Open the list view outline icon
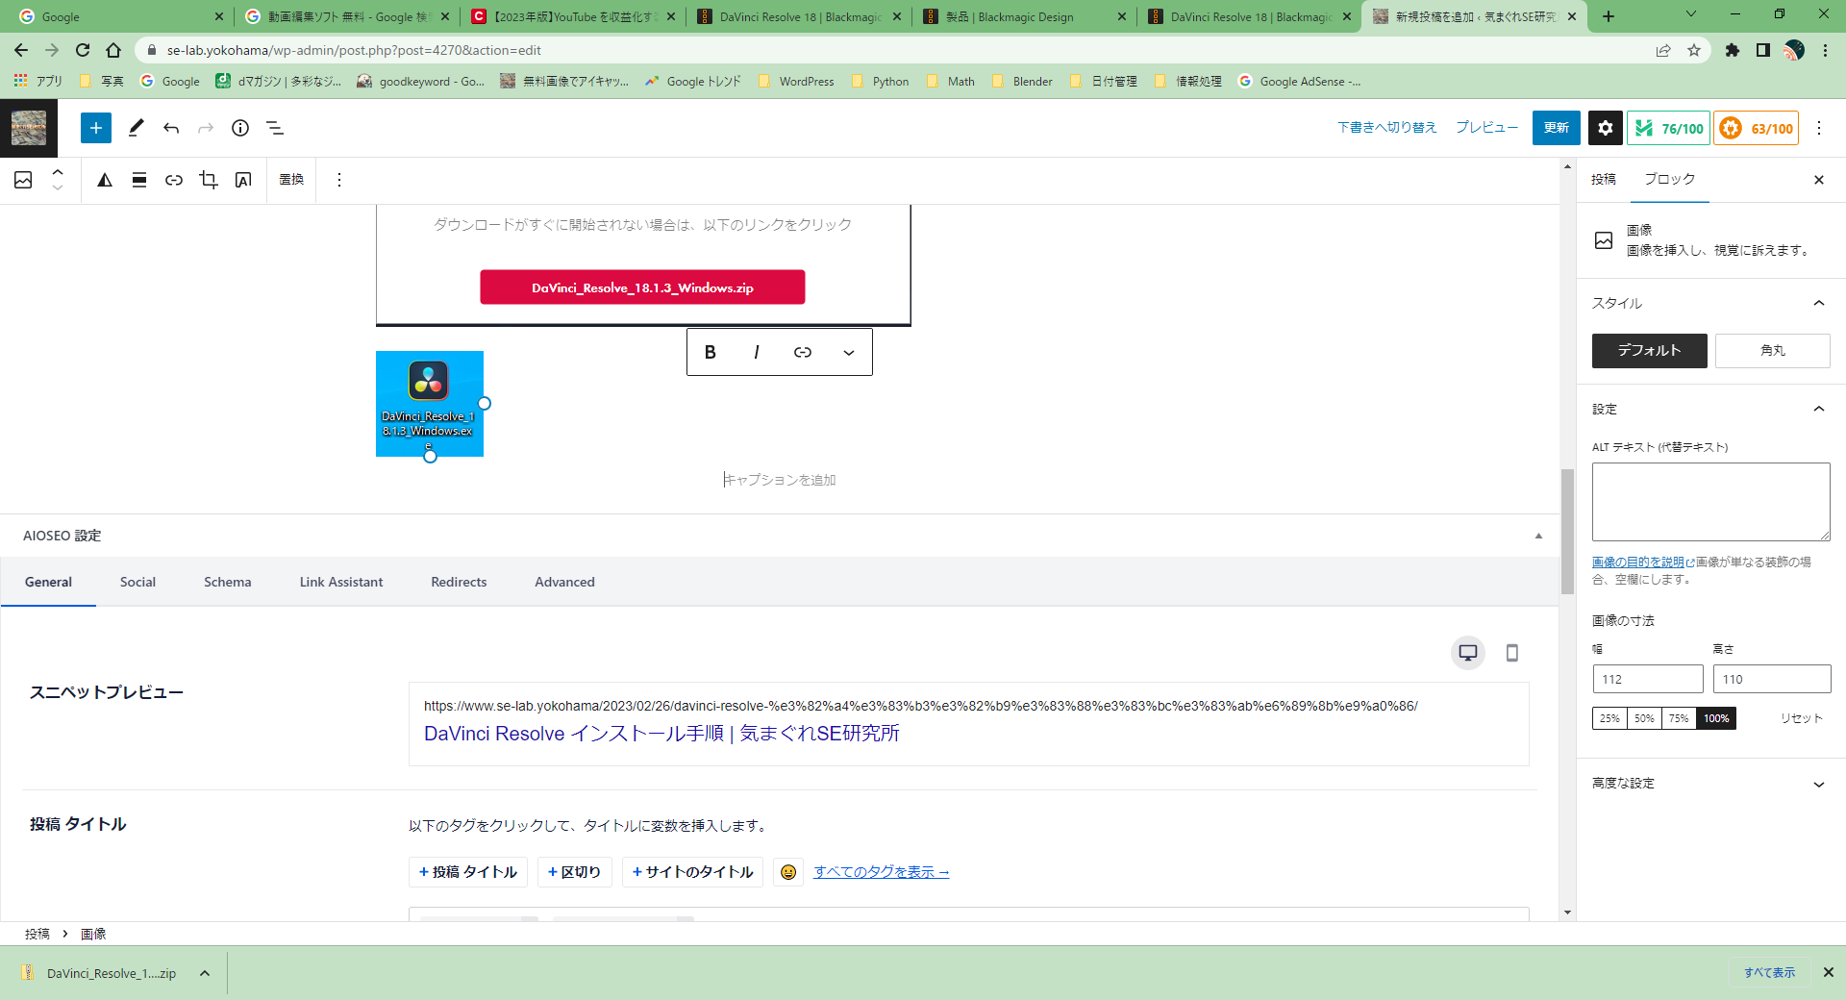The height and width of the screenshot is (1000, 1846). click(x=275, y=128)
